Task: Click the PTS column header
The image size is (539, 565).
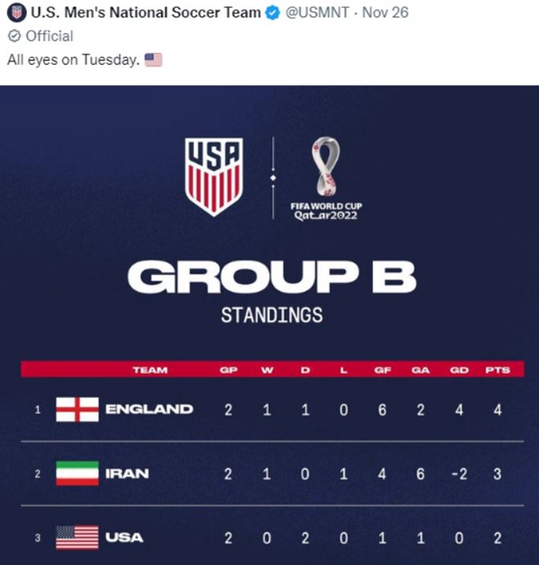Action: [x=498, y=369]
